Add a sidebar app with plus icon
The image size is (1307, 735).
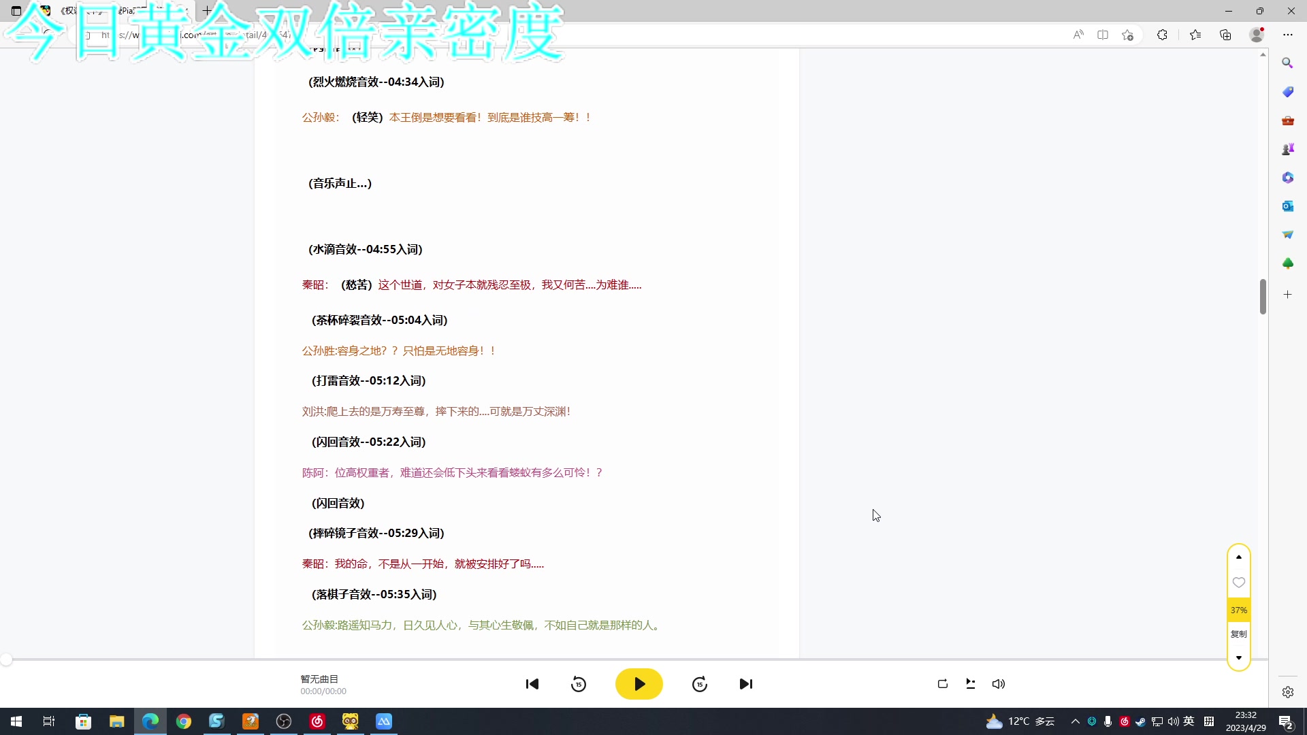(1287, 295)
